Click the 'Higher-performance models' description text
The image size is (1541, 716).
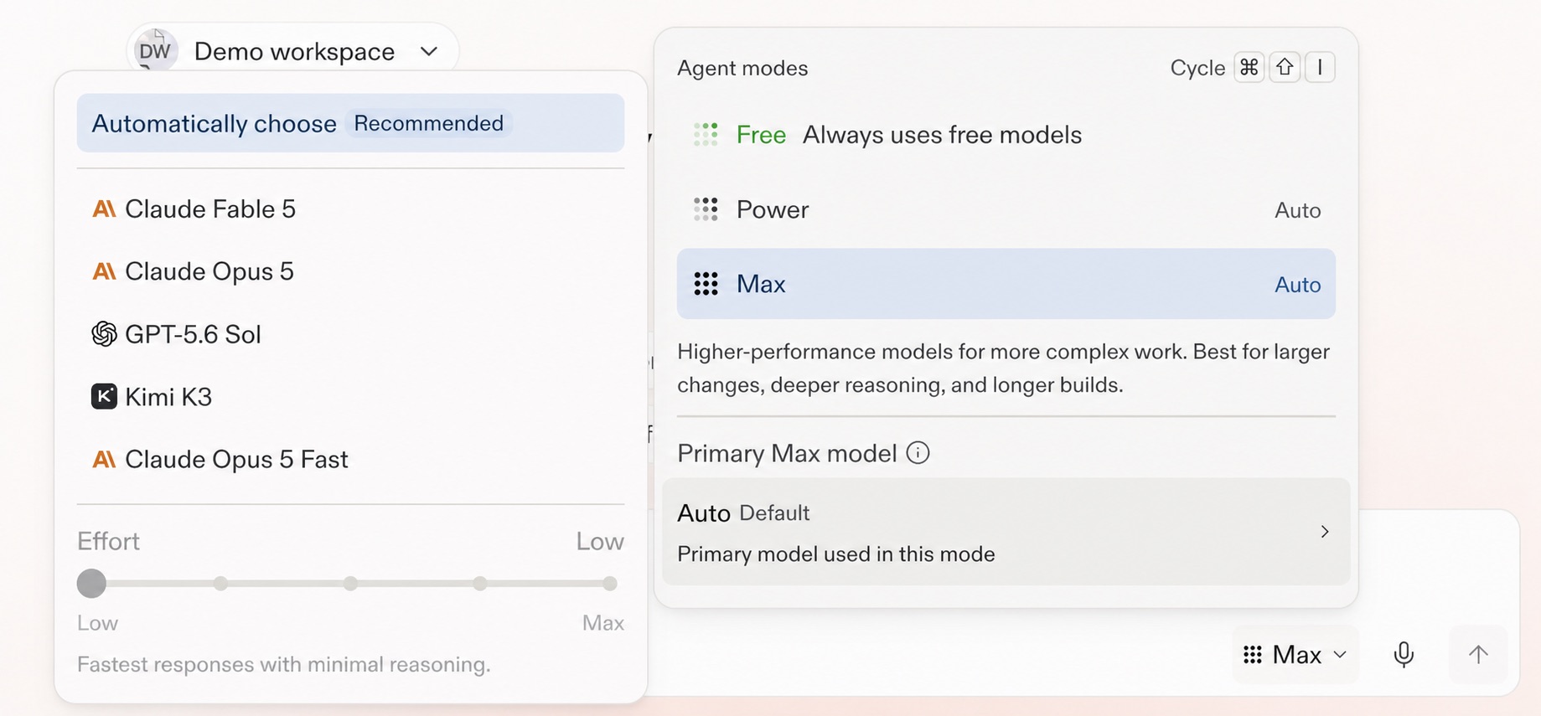coord(1003,368)
